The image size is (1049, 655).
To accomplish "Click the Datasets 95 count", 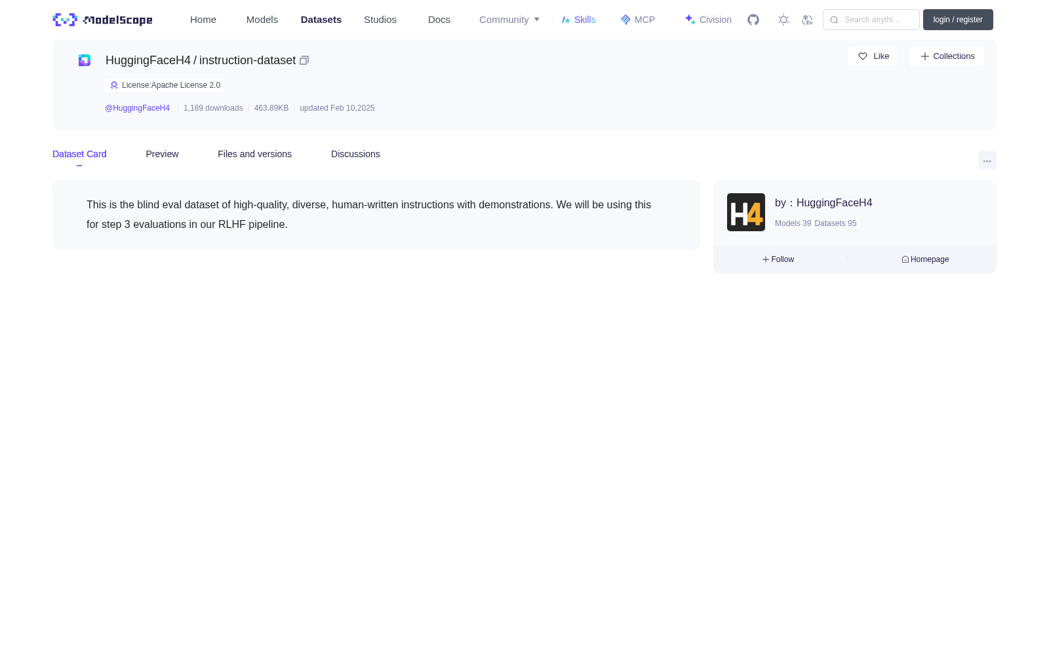I will point(835,223).
